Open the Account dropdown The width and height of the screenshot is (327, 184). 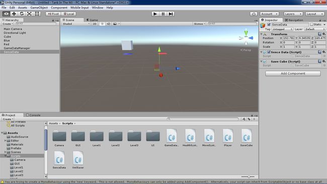click(269, 14)
